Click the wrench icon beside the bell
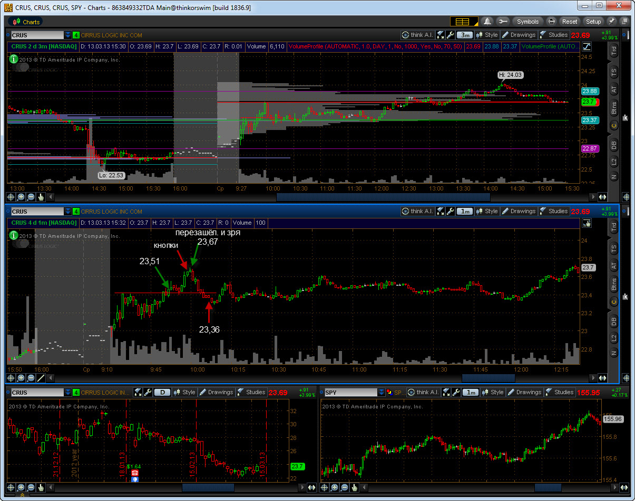 (x=502, y=22)
